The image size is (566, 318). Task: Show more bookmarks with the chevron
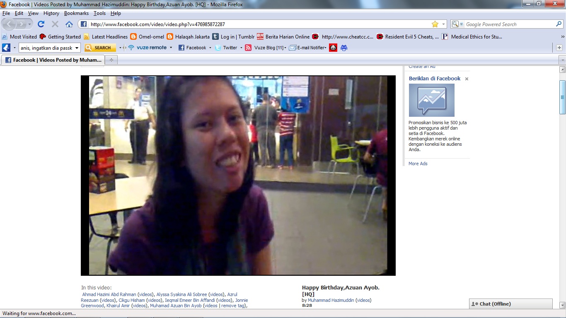point(563,36)
